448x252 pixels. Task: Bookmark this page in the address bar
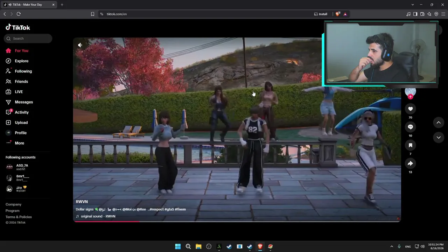[92, 14]
